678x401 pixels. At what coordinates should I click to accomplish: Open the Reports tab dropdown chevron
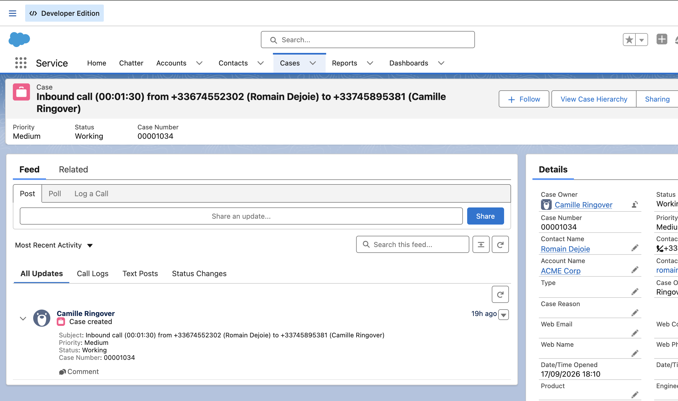tap(370, 63)
